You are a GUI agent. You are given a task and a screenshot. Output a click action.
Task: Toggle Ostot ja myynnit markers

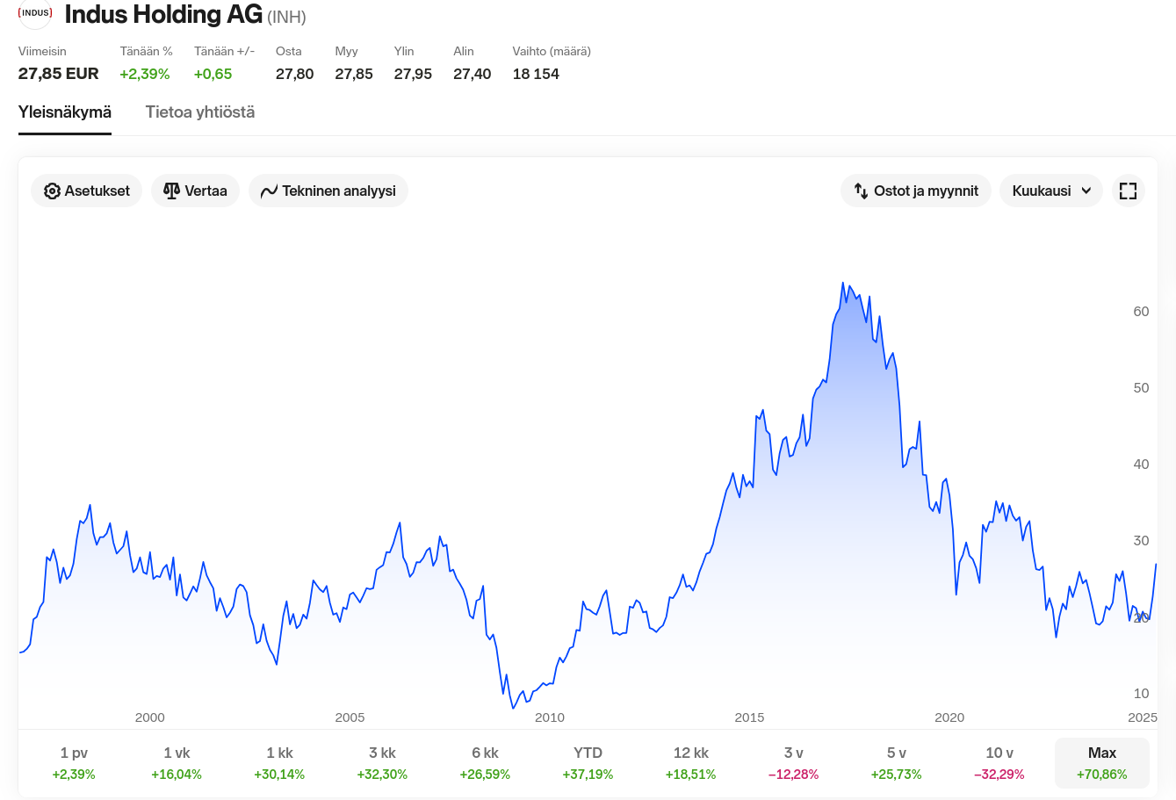click(x=916, y=191)
